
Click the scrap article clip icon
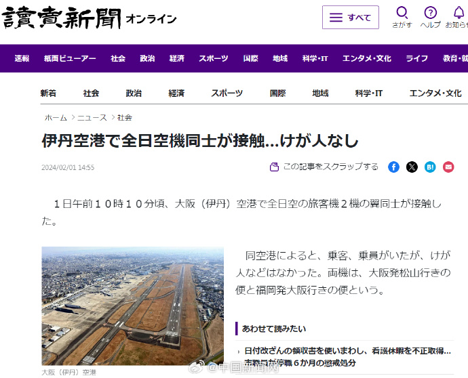[x=274, y=167]
